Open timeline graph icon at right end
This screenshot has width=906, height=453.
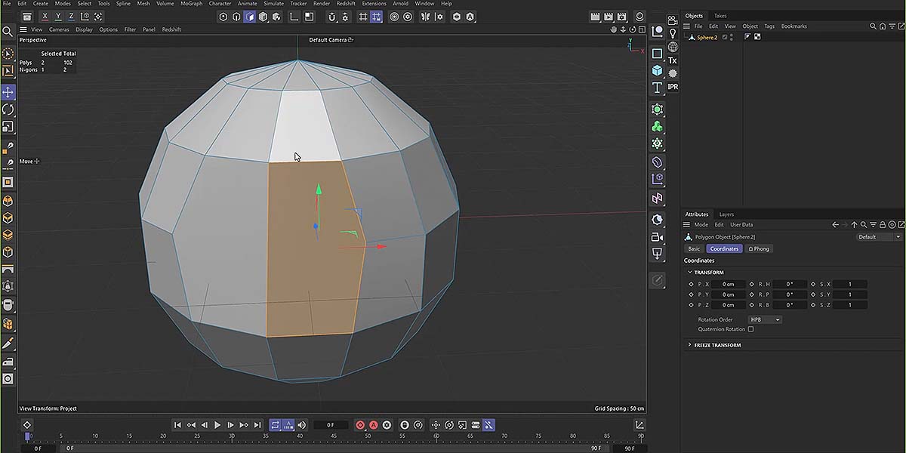click(x=639, y=425)
